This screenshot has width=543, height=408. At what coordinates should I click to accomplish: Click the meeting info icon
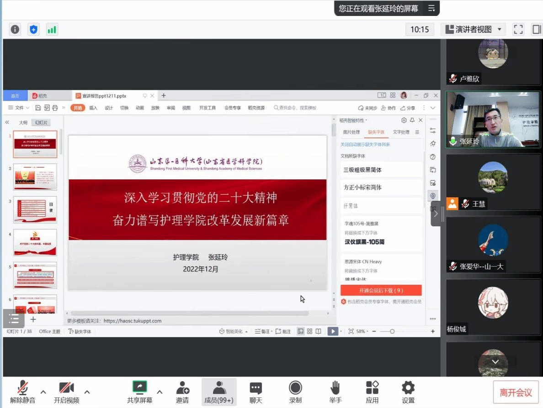[15, 30]
